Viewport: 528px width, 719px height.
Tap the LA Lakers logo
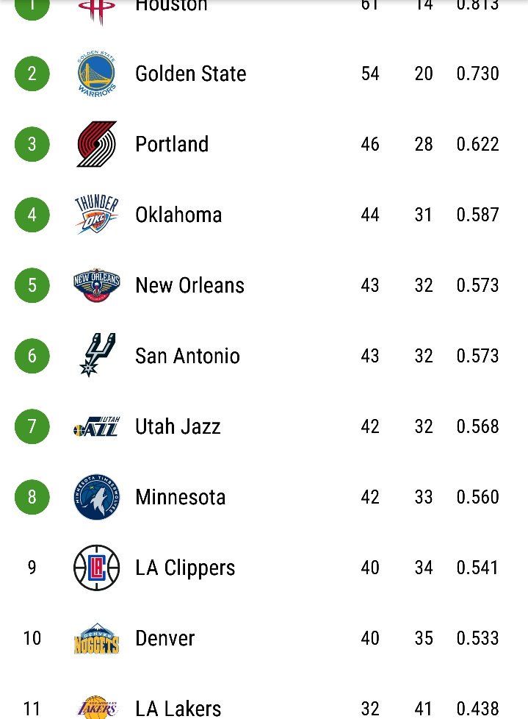coord(97,707)
